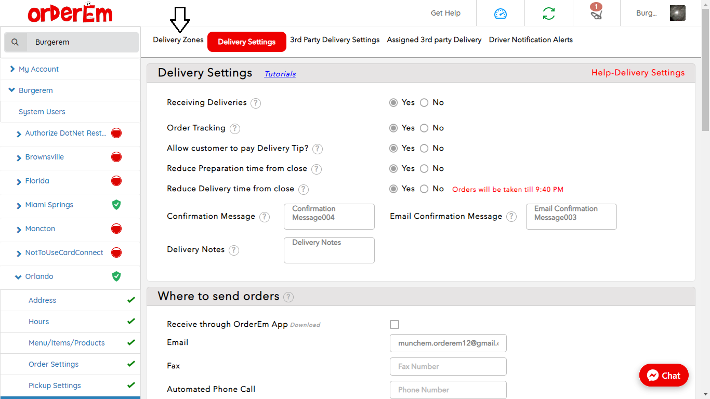Collapse the Orlando location

pyautogui.click(x=19, y=277)
